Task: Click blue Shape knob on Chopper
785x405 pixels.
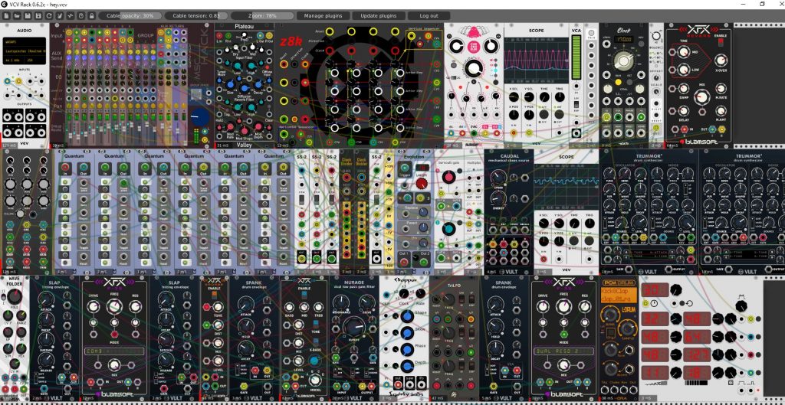Action: tap(408, 316)
